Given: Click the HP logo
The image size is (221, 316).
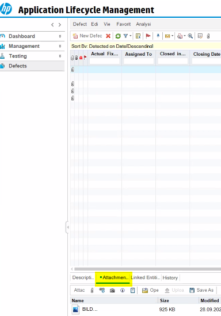Looking at the screenshot, I should click(x=6, y=9).
